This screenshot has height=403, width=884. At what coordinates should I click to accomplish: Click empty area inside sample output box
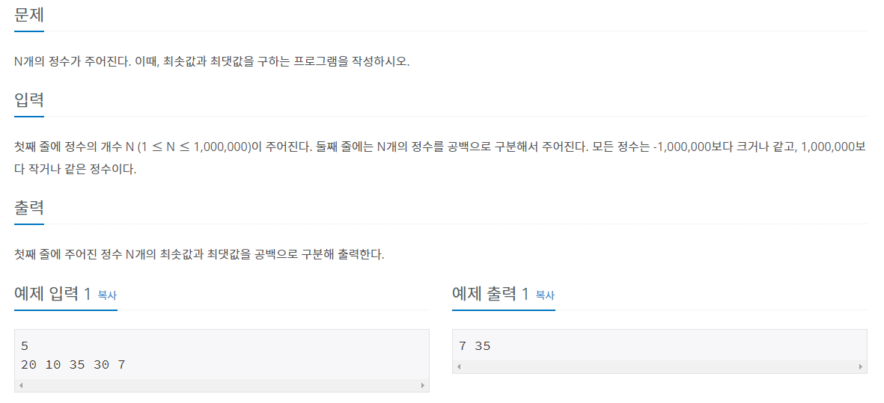tap(674, 346)
